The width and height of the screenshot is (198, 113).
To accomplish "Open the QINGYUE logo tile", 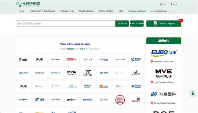I will pyautogui.click(x=56, y=73).
